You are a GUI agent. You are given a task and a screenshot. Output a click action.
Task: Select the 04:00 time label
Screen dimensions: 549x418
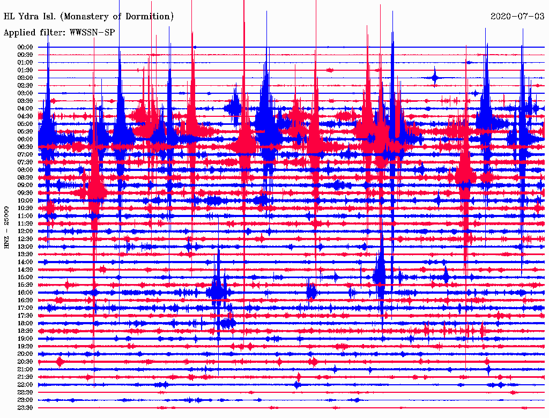coord(25,109)
